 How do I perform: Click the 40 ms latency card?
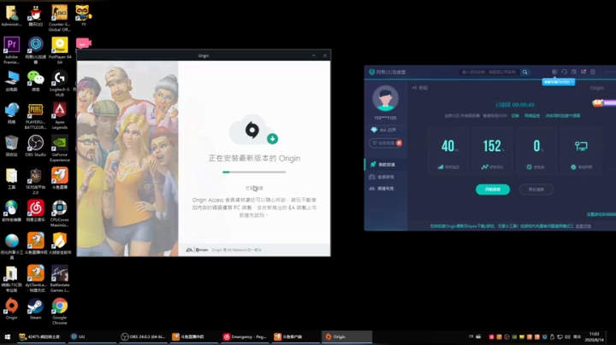point(448,152)
